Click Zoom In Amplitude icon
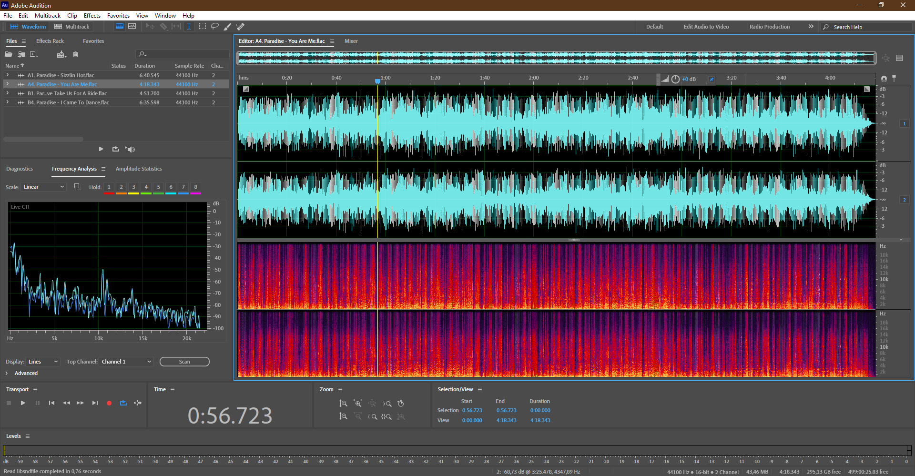This screenshot has width=915, height=476. tap(343, 404)
